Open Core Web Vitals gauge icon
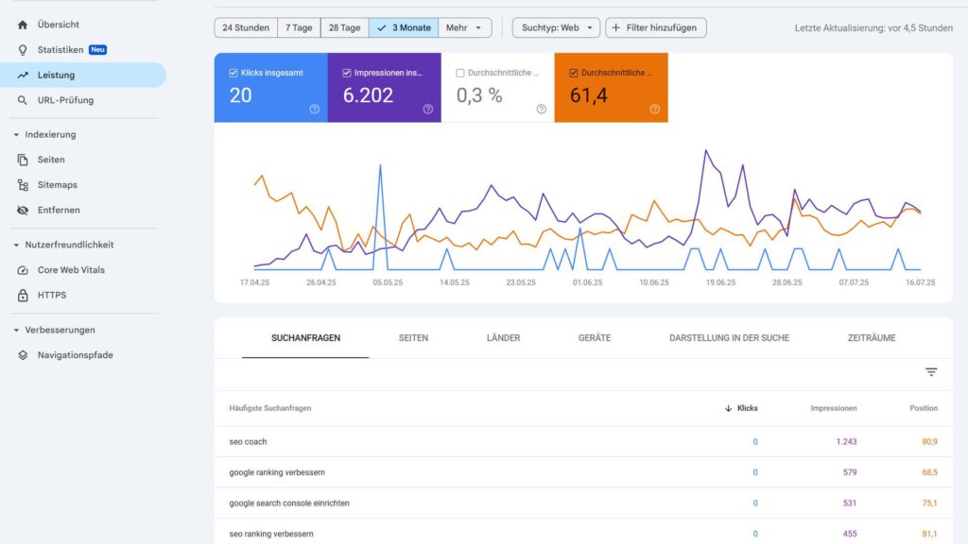 pyautogui.click(x=23, y=270)
